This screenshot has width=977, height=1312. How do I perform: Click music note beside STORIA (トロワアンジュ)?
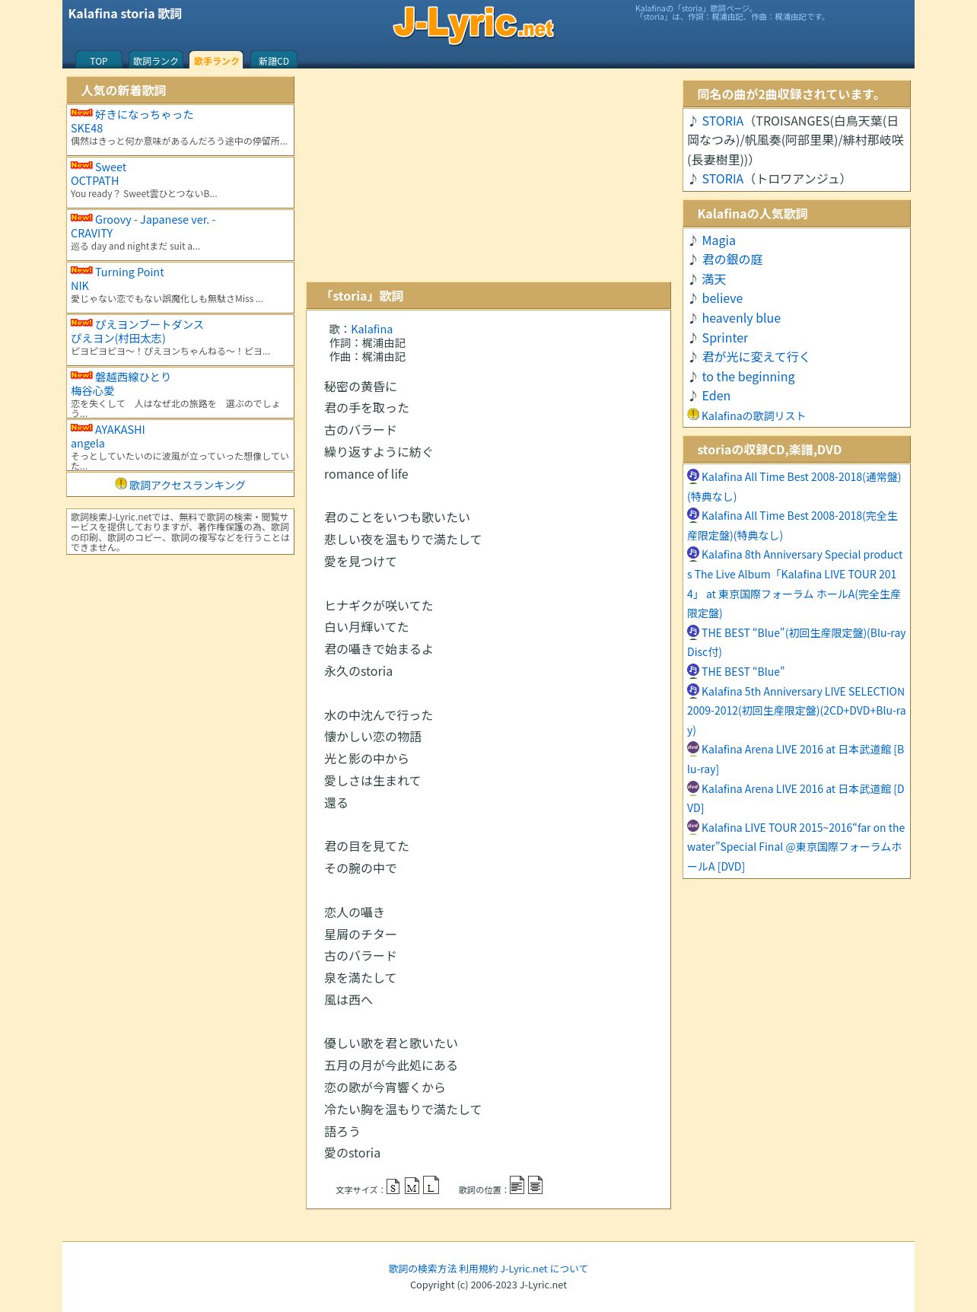(693, 179)
